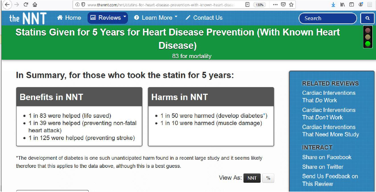Screen dimensions: 376x192
Task: Click the traffic light rating indicator
Action: 368,37
